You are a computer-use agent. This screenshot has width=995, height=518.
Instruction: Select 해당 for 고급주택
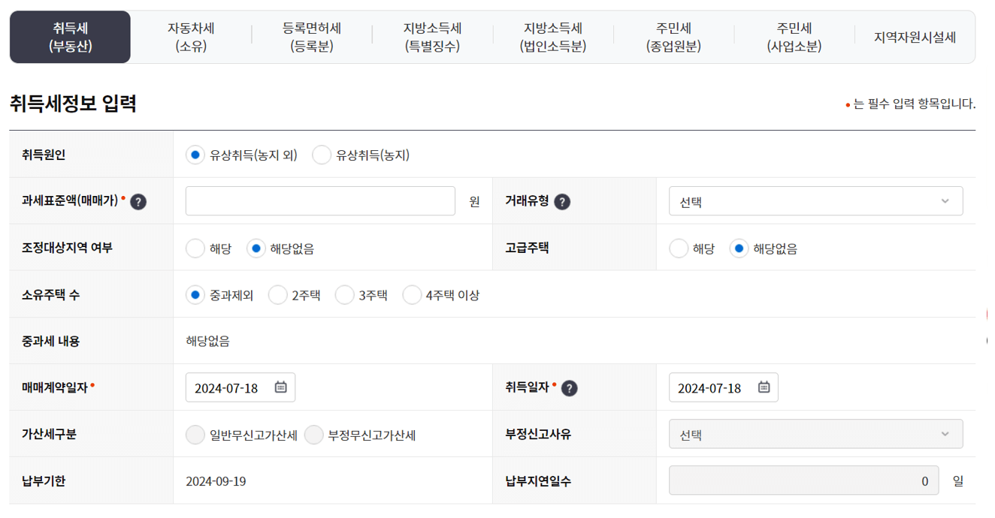click(679, 247)
